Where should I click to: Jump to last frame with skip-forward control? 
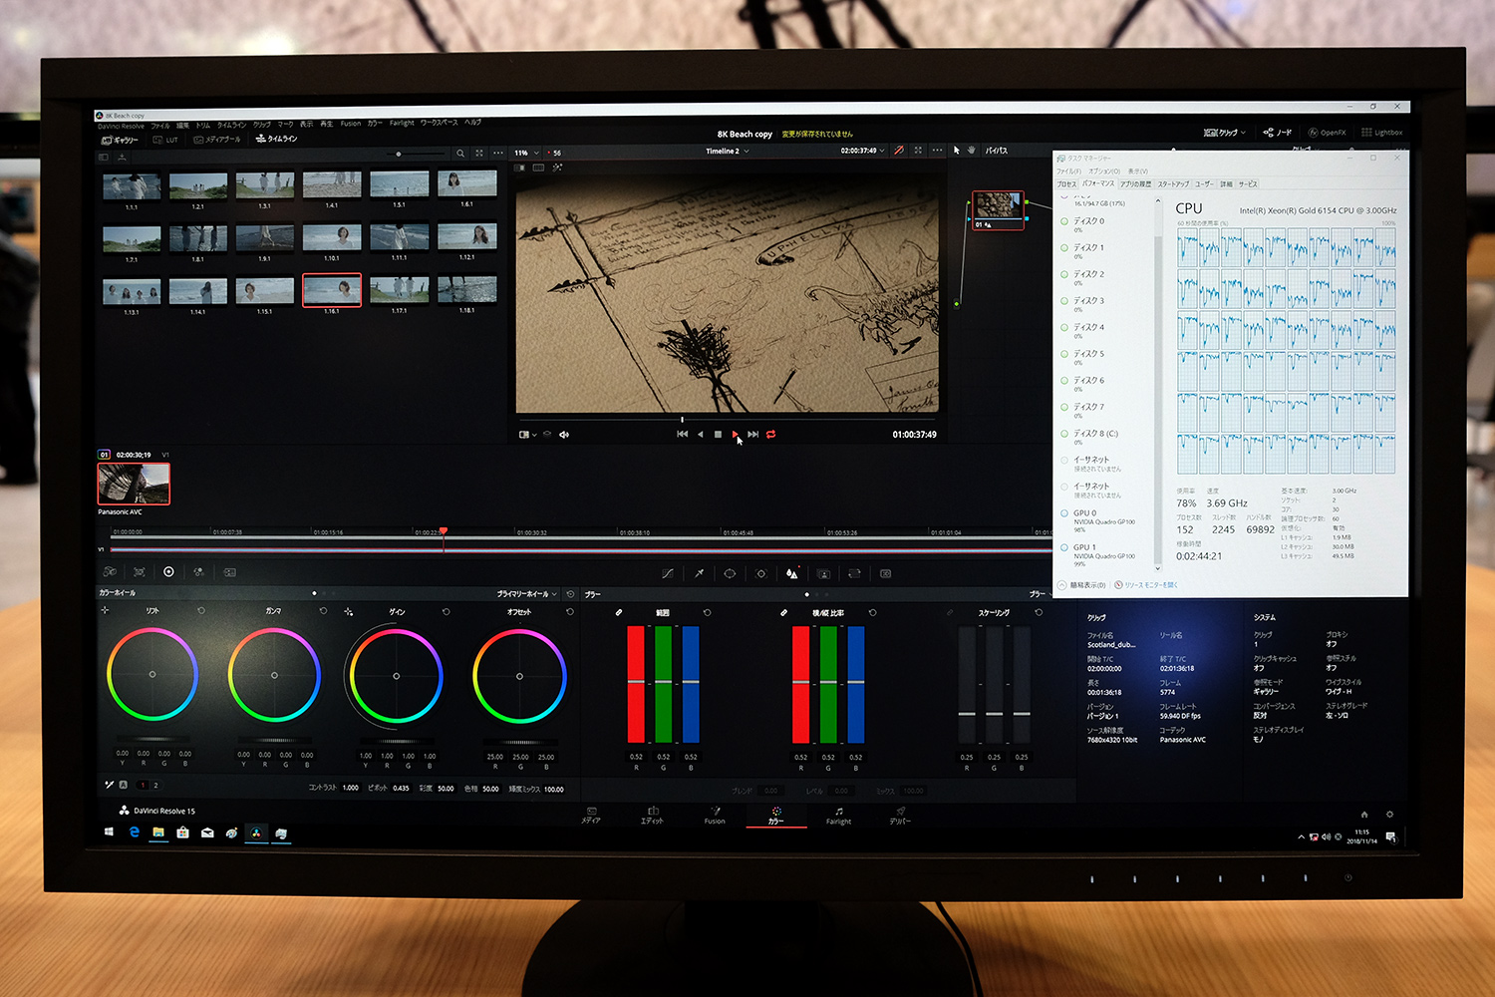point(753,435)
